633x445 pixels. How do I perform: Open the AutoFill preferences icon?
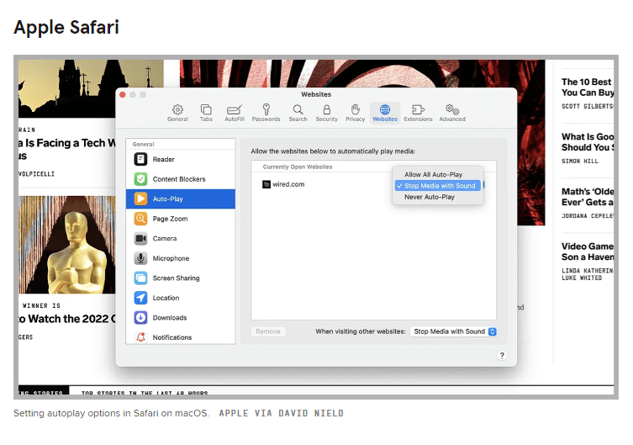(x=235, y=110)
